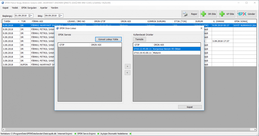Screen dimensions: 259x136
Task: Click the Güncel Listeyi Yükle button
Action: tap(108, 39)
